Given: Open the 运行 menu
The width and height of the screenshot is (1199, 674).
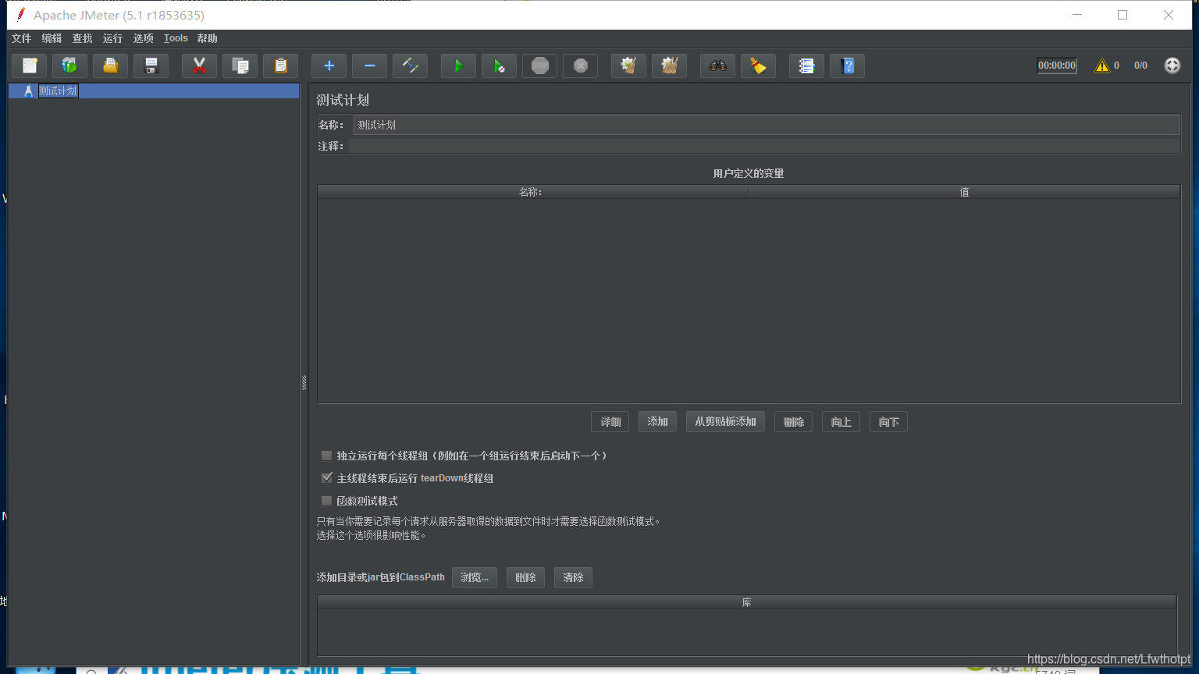Looking at the screenshot, I should pos(113,38).
